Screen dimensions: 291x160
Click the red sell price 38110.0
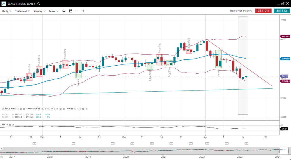[263, 11]
